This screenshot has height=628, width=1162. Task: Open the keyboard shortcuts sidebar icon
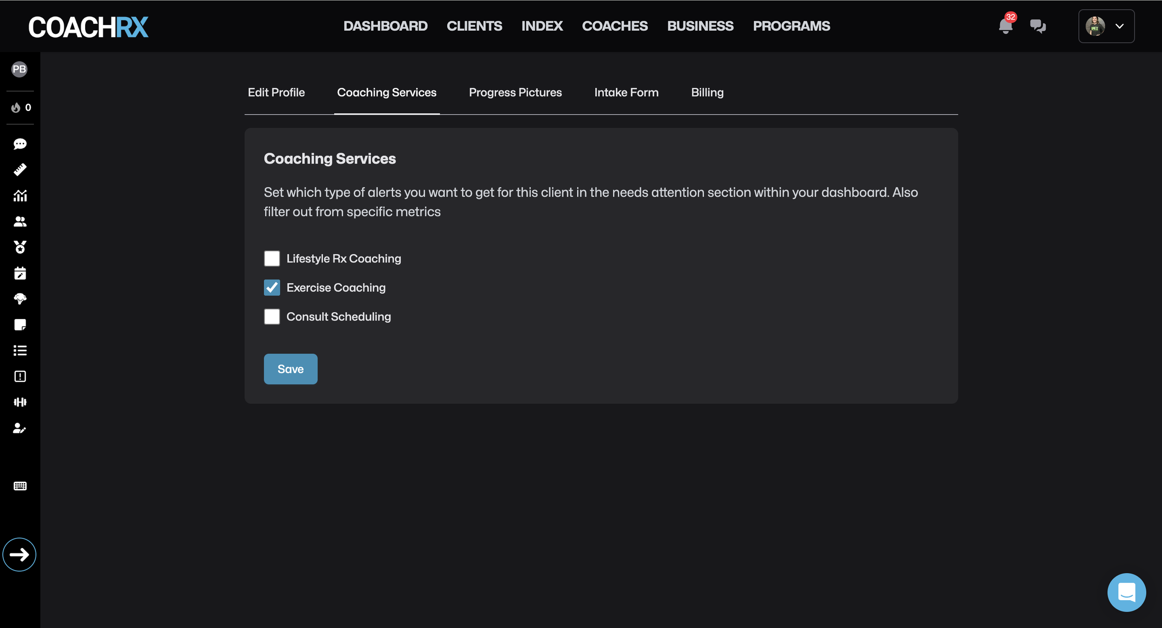pos(20,486)
